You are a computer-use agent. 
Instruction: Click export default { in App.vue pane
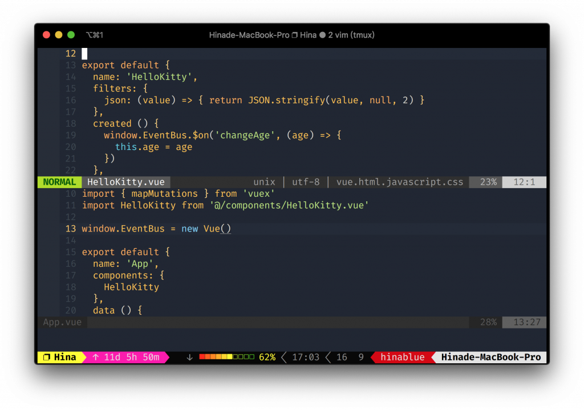[126, 252]
